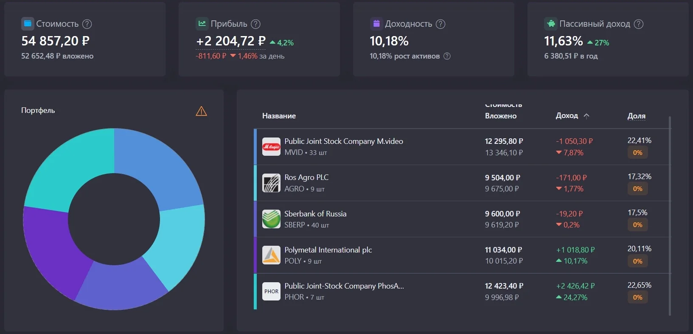The height and width of the screenshot is (334, 693).
Task: Click the Polymetal value 11 034,00 ₽
Action: [x=504, y=250]
